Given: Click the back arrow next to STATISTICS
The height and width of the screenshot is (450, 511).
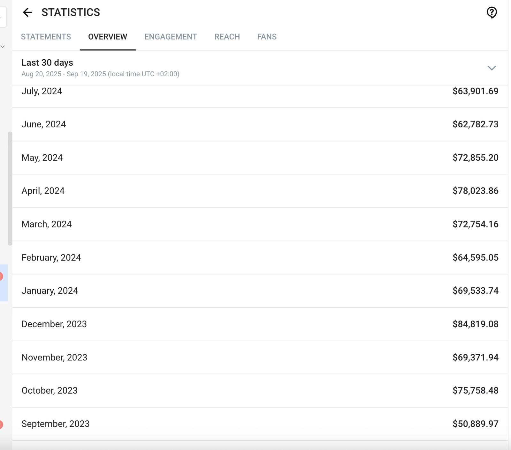Looking at the screenshot, I should click(x=28, y=12).
